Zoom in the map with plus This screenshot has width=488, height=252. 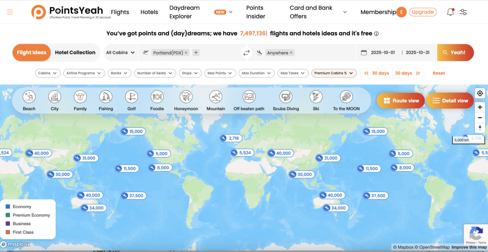click(x=480, y=107)
